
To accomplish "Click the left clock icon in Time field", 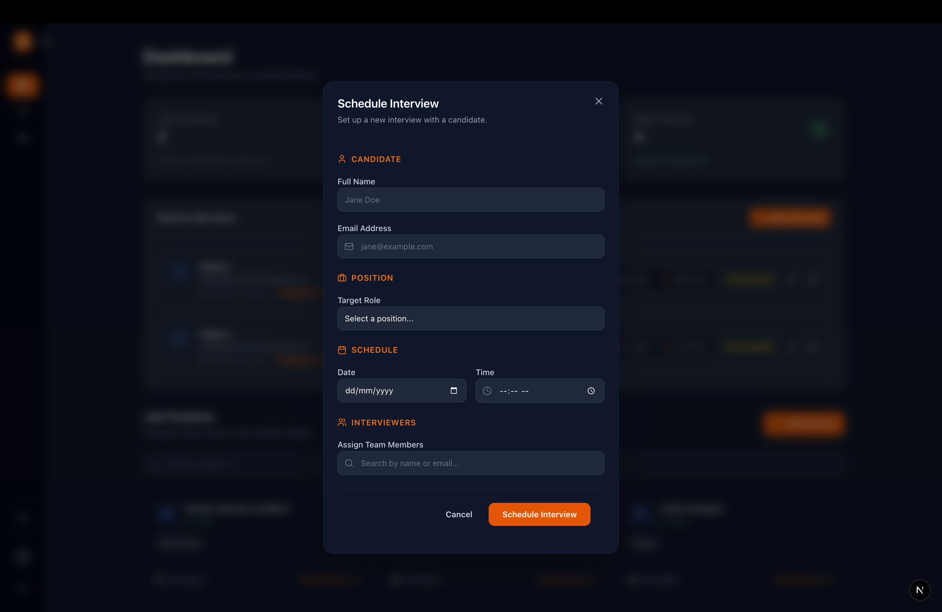I will point(487,391).
